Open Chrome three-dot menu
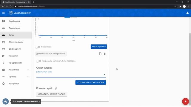Screen dimensions: 191x107 tap(188, 7)
